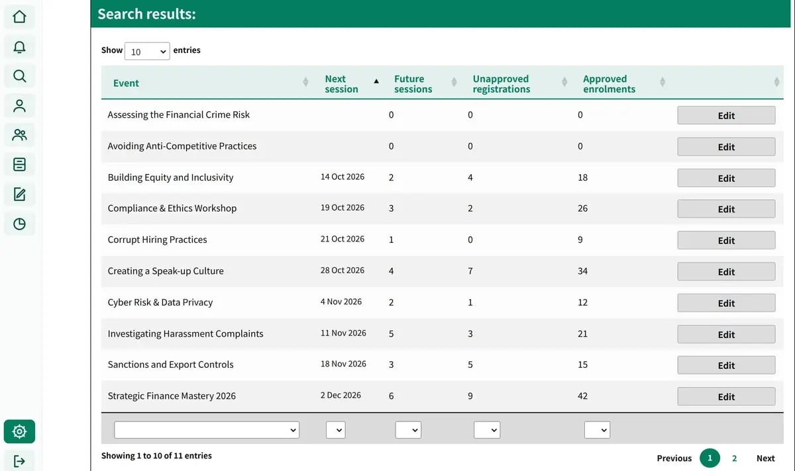Viewport: 795px width, 471px height.
Task: Edit Avoiding Anti-Competitive Practices event
Action: (x=726, y=147)
